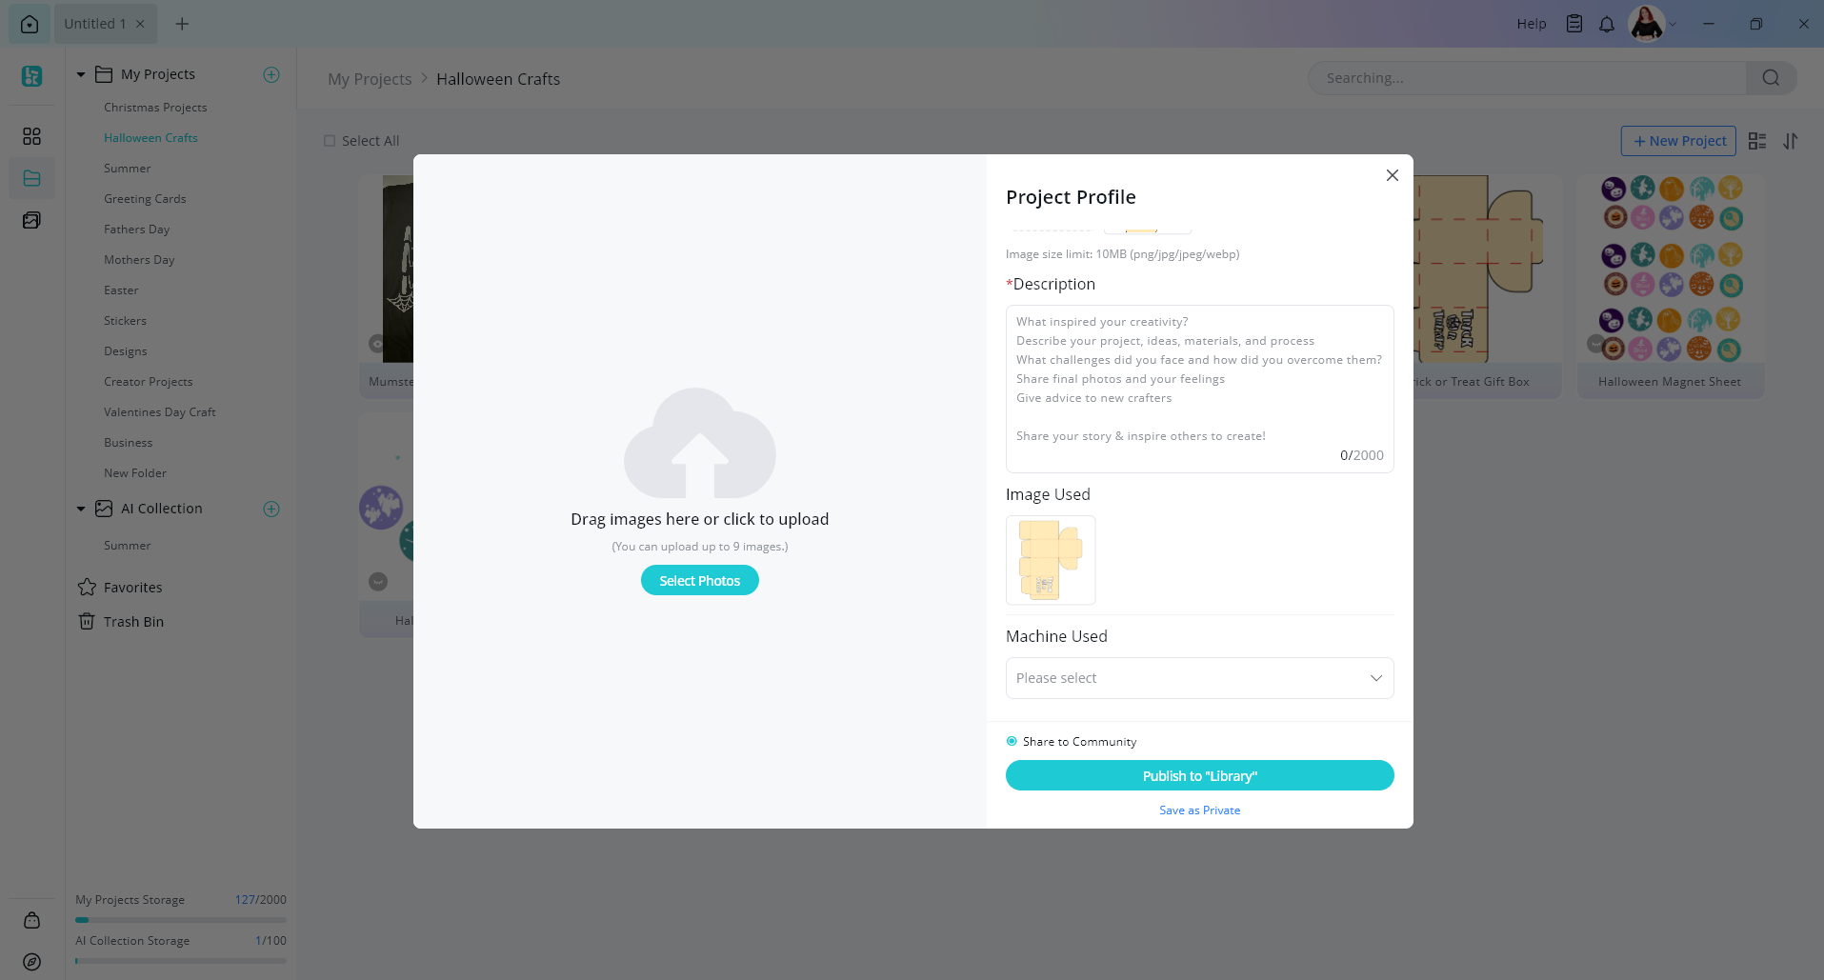This screenshot has width=1824, height=980.
Task: Toggle the Share to Community option
Action: [x=1012, y=741]
